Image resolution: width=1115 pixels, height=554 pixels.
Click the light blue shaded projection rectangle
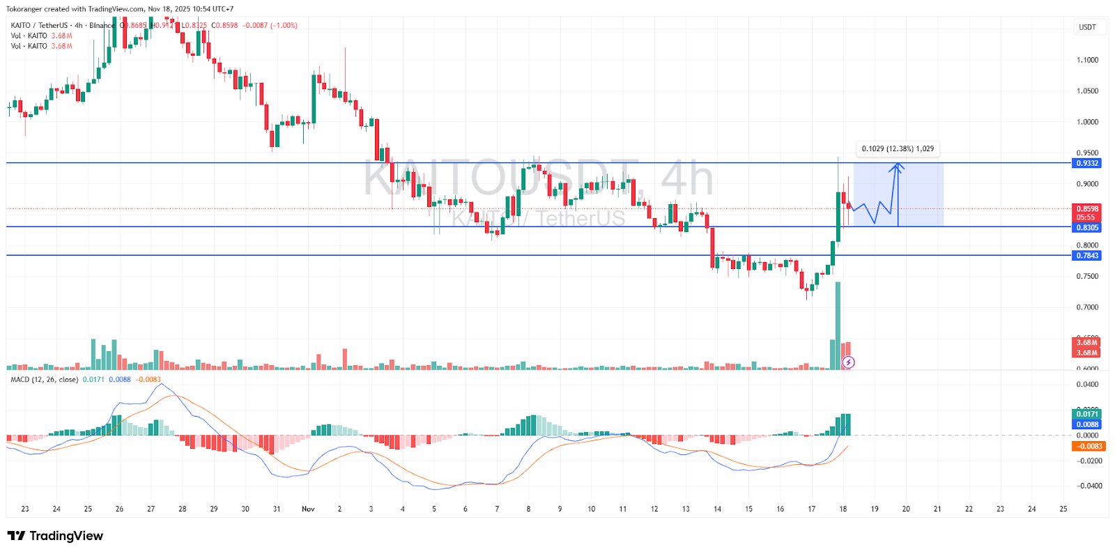pyautogui.click(x=920, y=195)
